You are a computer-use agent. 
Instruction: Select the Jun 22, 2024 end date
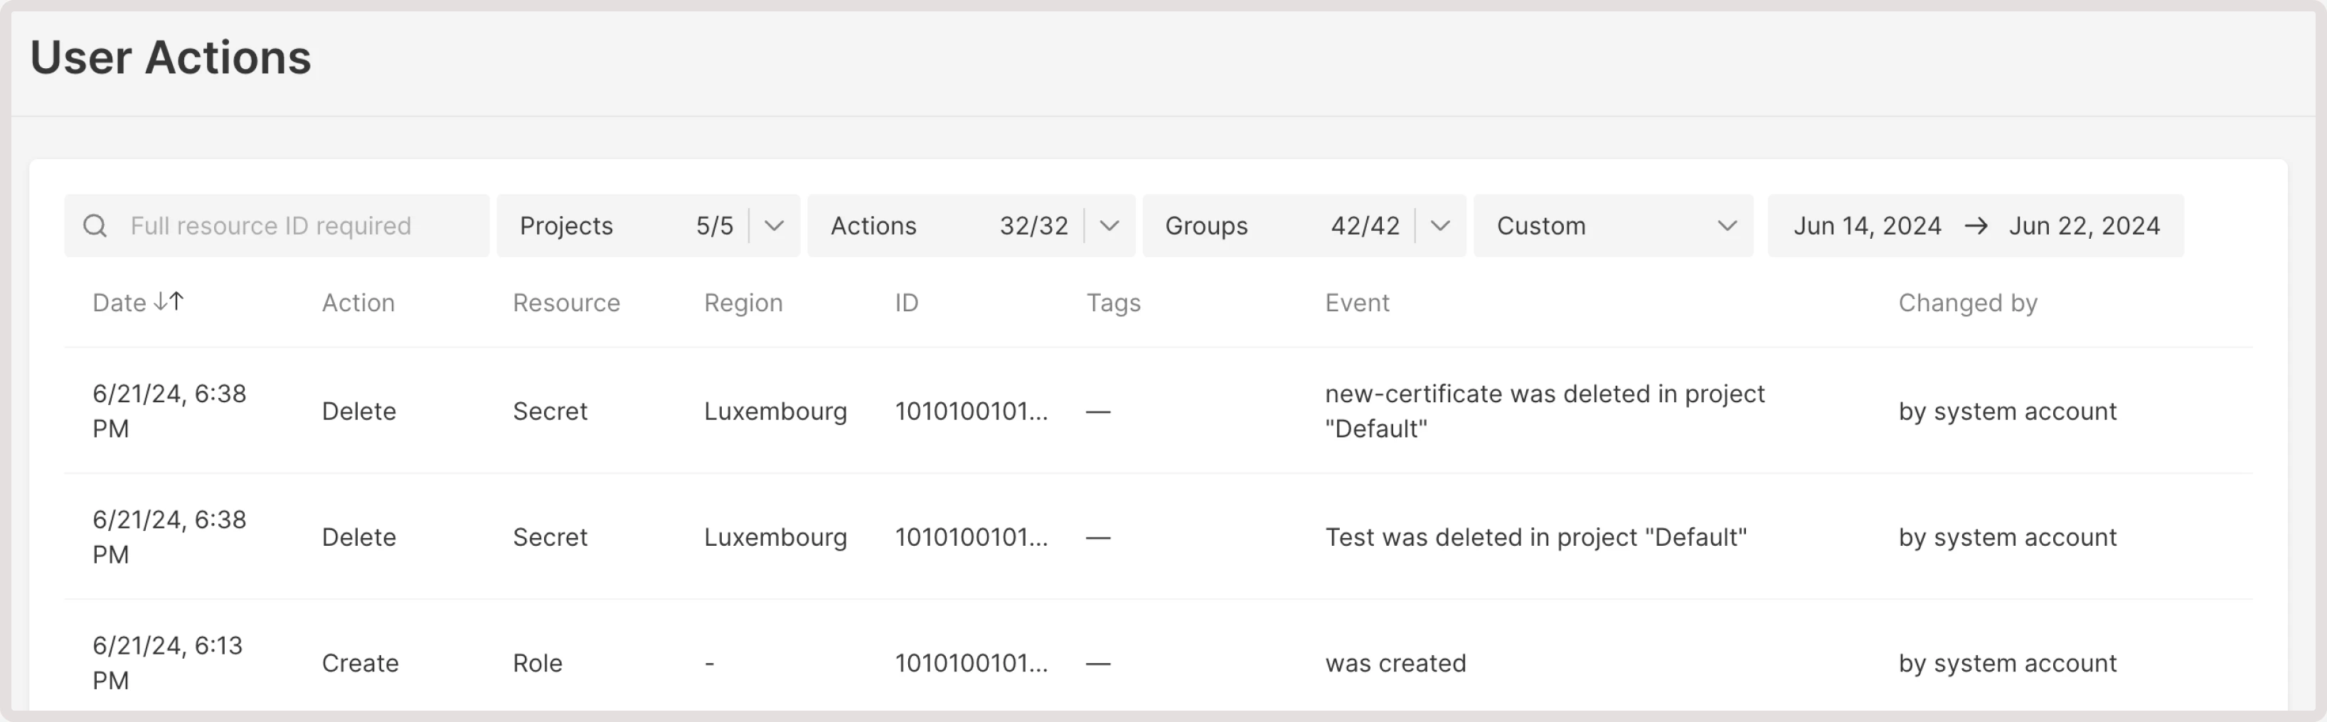(x=2084, y=226)
